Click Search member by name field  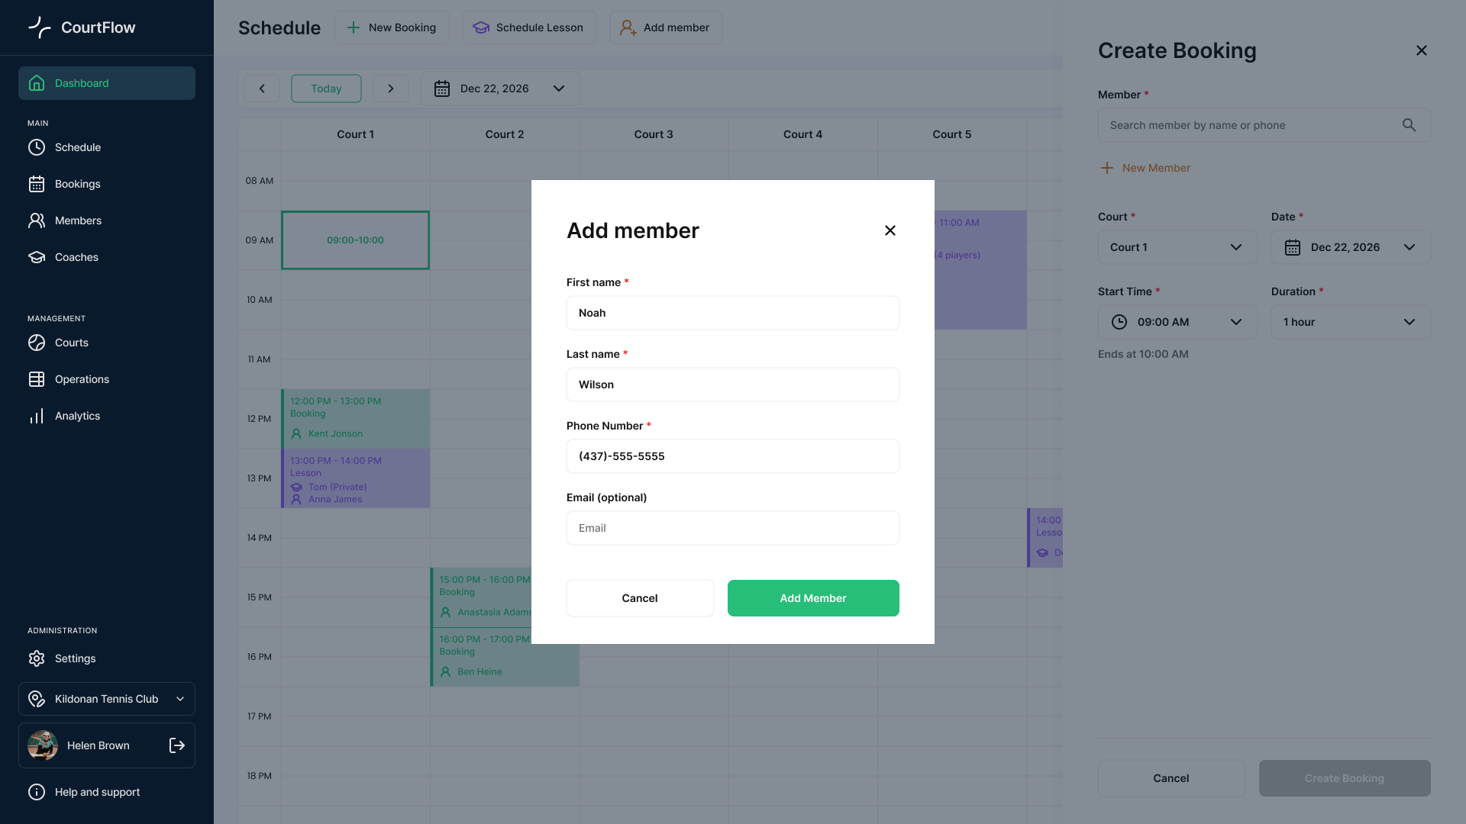1264,125
